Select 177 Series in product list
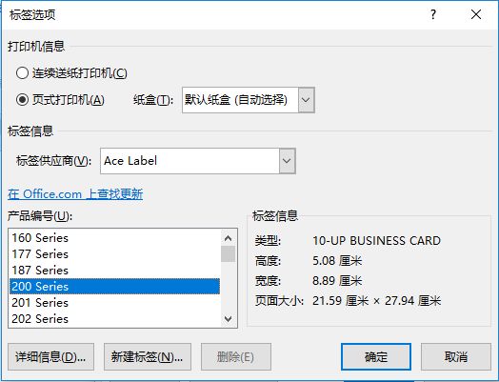The height and width of the screenshot is (382, 499). 114,254
